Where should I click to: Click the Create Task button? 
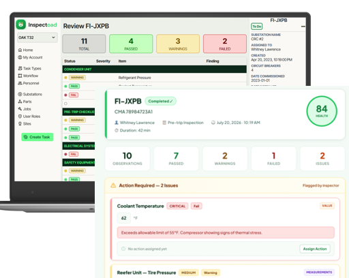(x=37, y=137)
